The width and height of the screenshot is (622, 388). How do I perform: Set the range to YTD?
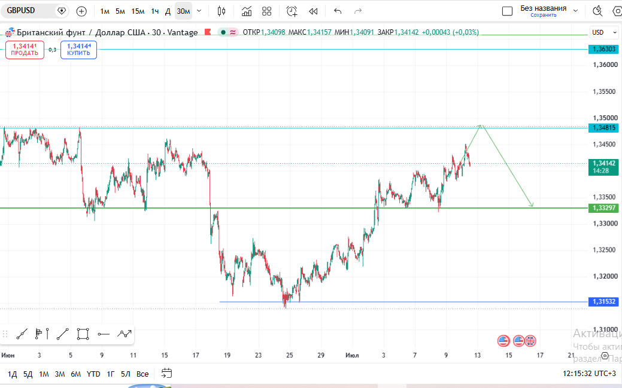tap(93, 374)
